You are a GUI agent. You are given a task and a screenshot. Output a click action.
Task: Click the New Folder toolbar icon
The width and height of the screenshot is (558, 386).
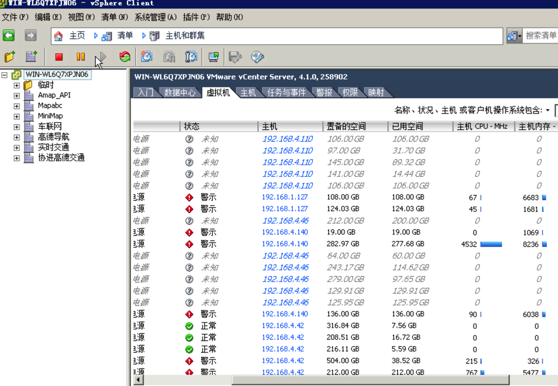click(x=10, y=57)
